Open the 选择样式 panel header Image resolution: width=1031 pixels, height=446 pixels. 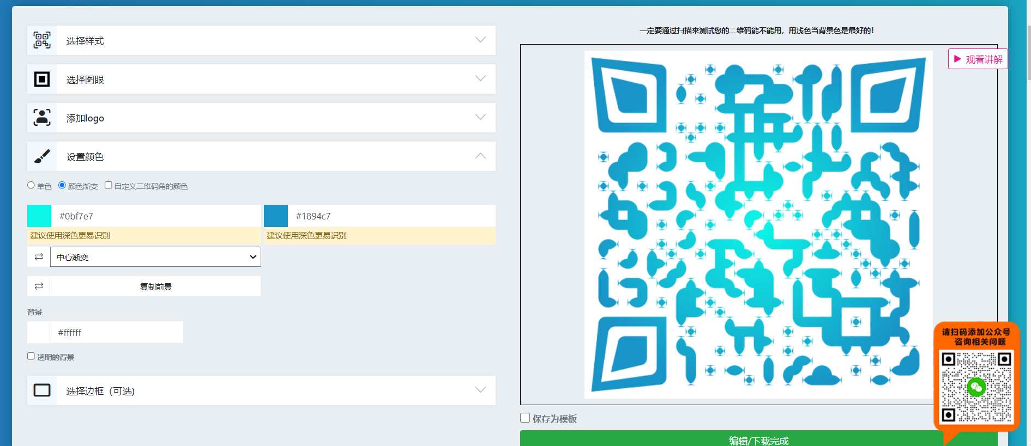[x=261, y=40]
